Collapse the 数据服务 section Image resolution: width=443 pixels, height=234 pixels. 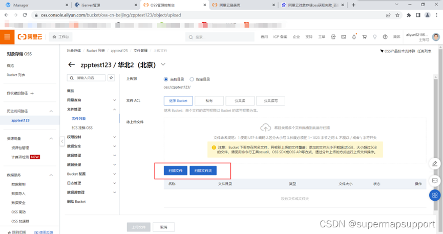[51, 175]
